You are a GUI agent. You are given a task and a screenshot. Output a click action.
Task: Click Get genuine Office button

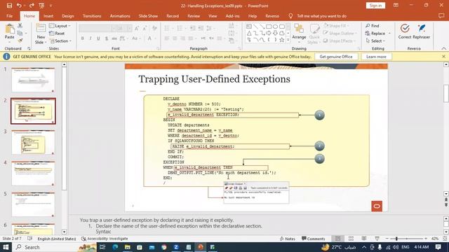pyautogui.click(x=336, y=57)
